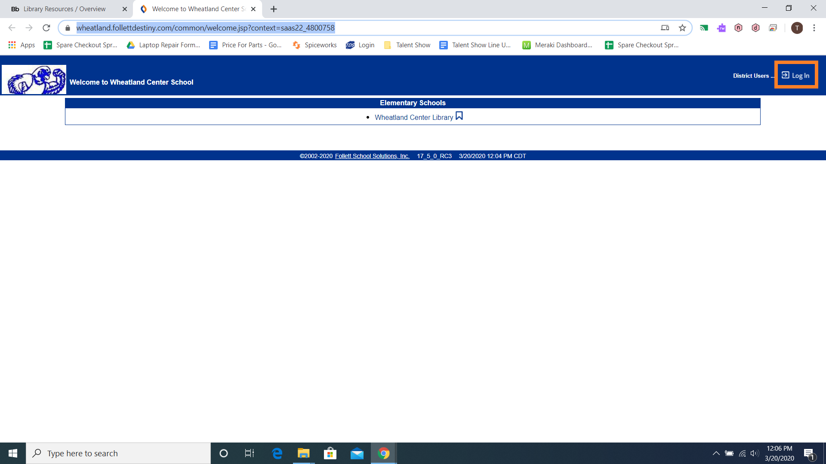The width and height of the screenshot is (826, 464).
Task: Switch to the Library Resources / Overview tab
Action: coord(65,9)
